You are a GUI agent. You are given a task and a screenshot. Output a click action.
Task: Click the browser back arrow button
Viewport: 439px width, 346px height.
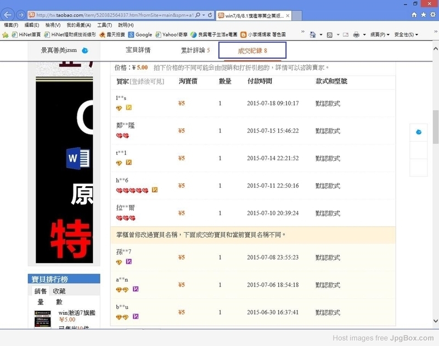click(8, 15)
